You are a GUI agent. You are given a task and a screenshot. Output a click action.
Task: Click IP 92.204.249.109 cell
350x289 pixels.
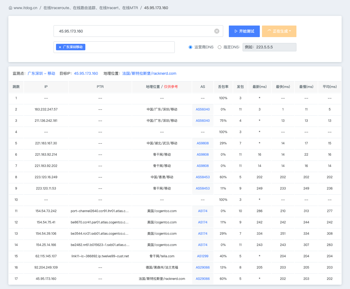point(46,267)
